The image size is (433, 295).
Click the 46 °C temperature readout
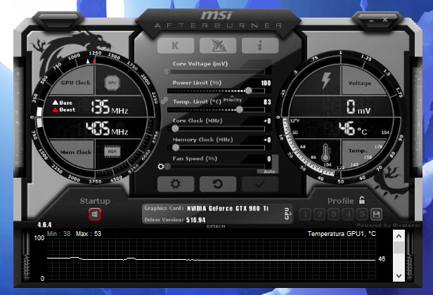pyautogui.click(x=353, y=129)
